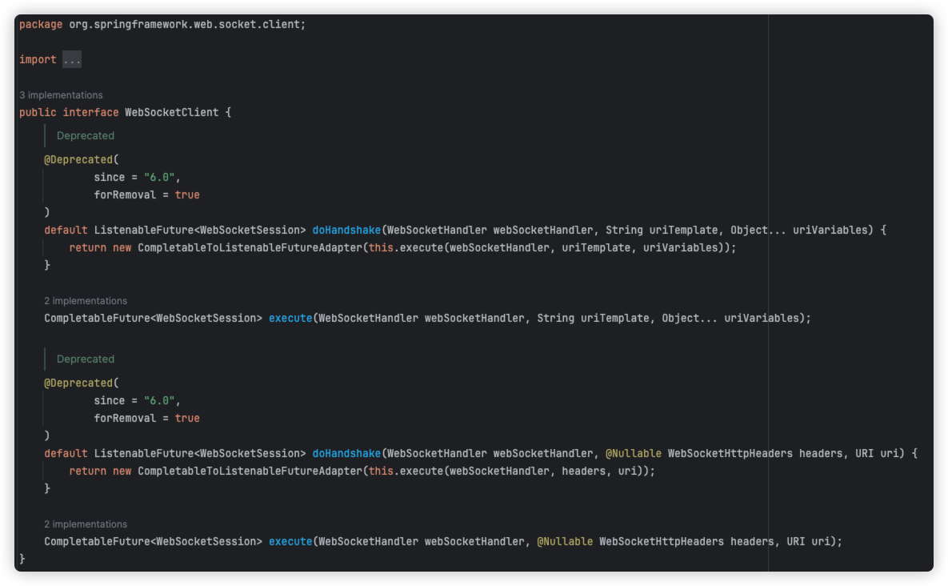The width and height of the screenshot is (948, 586).
Task: Open the second doHandshake method hyperlink
Action: 346,453
